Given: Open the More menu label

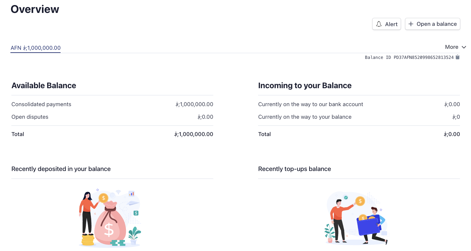Looking at the screenshot, I should coord(451,47).
